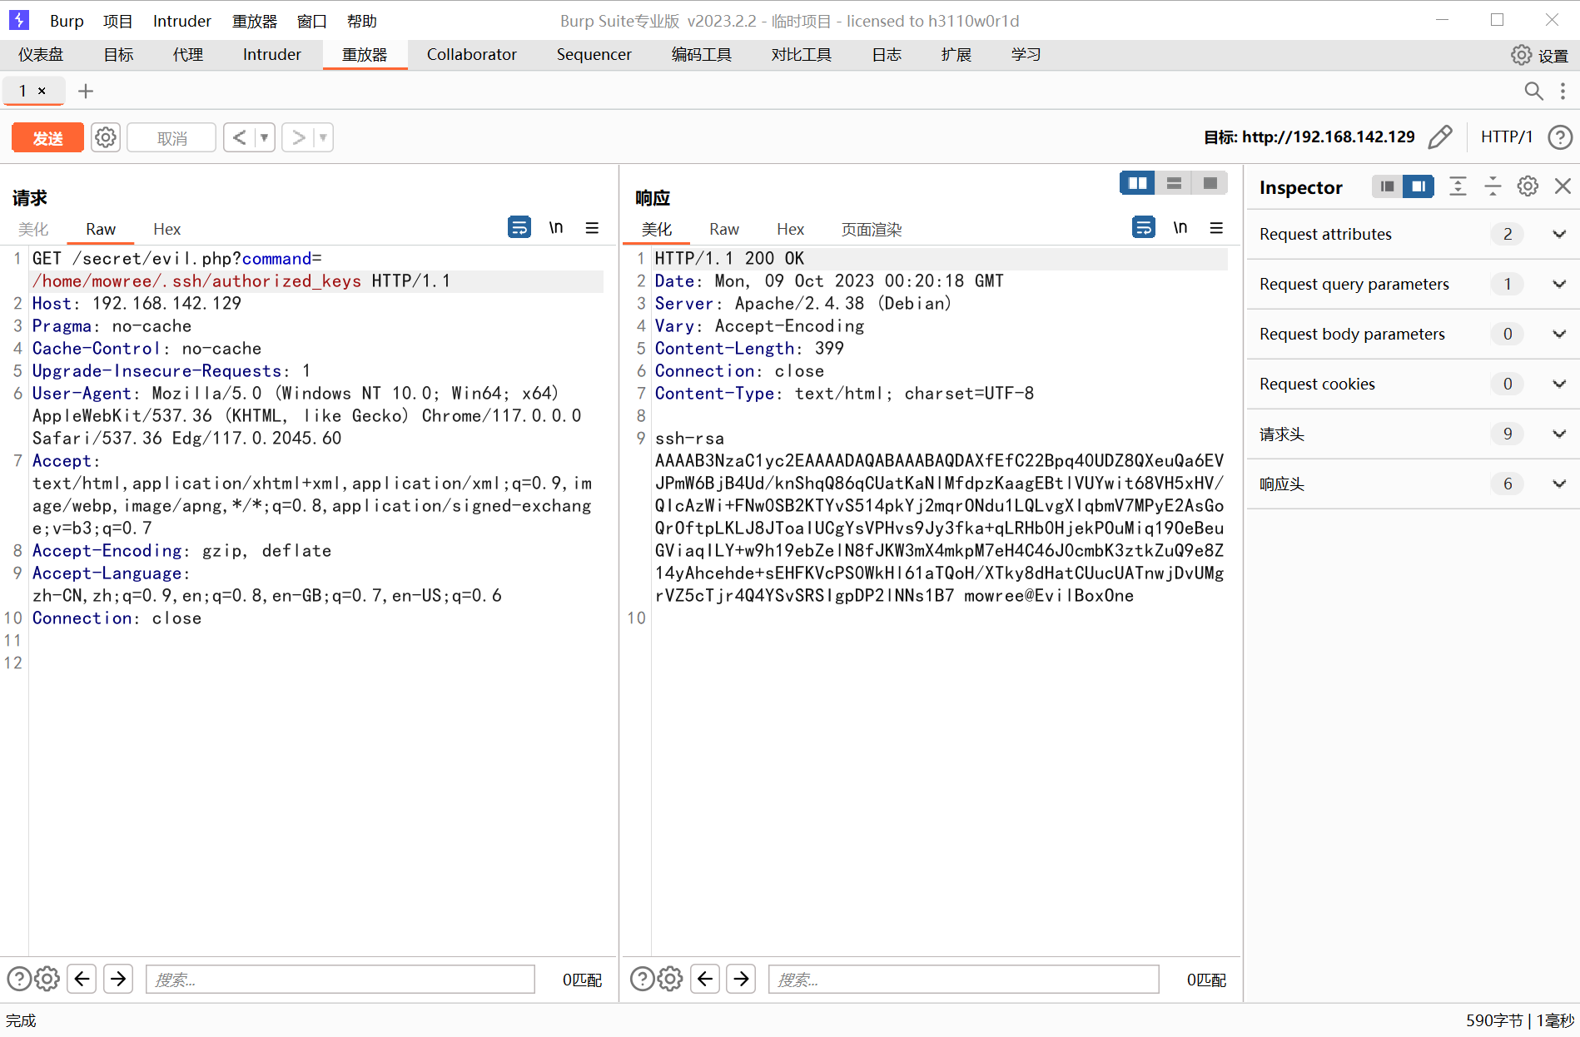Viewport: 1580px width, 1037px height.
Task: Open the tab bar kebab menu
Action: point(1563,91)
